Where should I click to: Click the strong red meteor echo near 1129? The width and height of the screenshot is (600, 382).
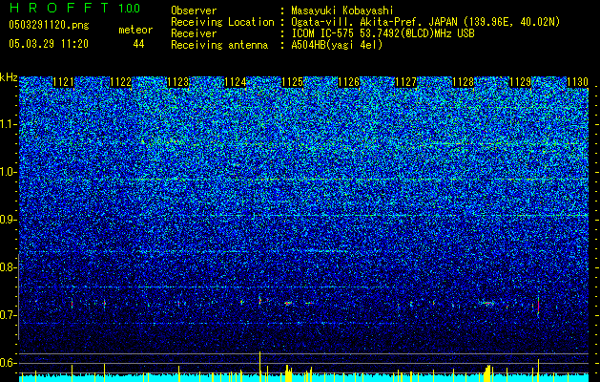538,307
